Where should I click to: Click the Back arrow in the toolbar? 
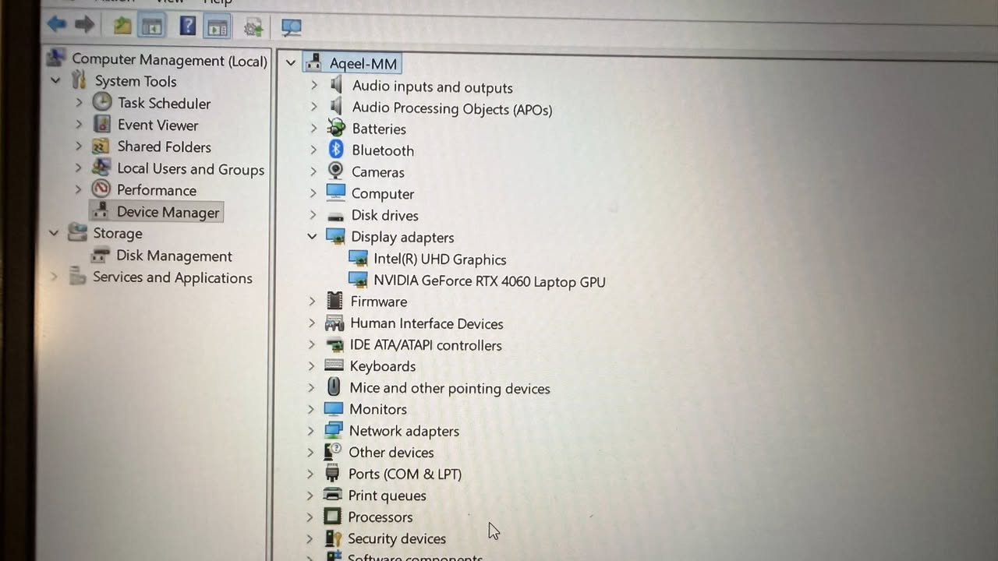pyautogui.click(x=56, y=25)
